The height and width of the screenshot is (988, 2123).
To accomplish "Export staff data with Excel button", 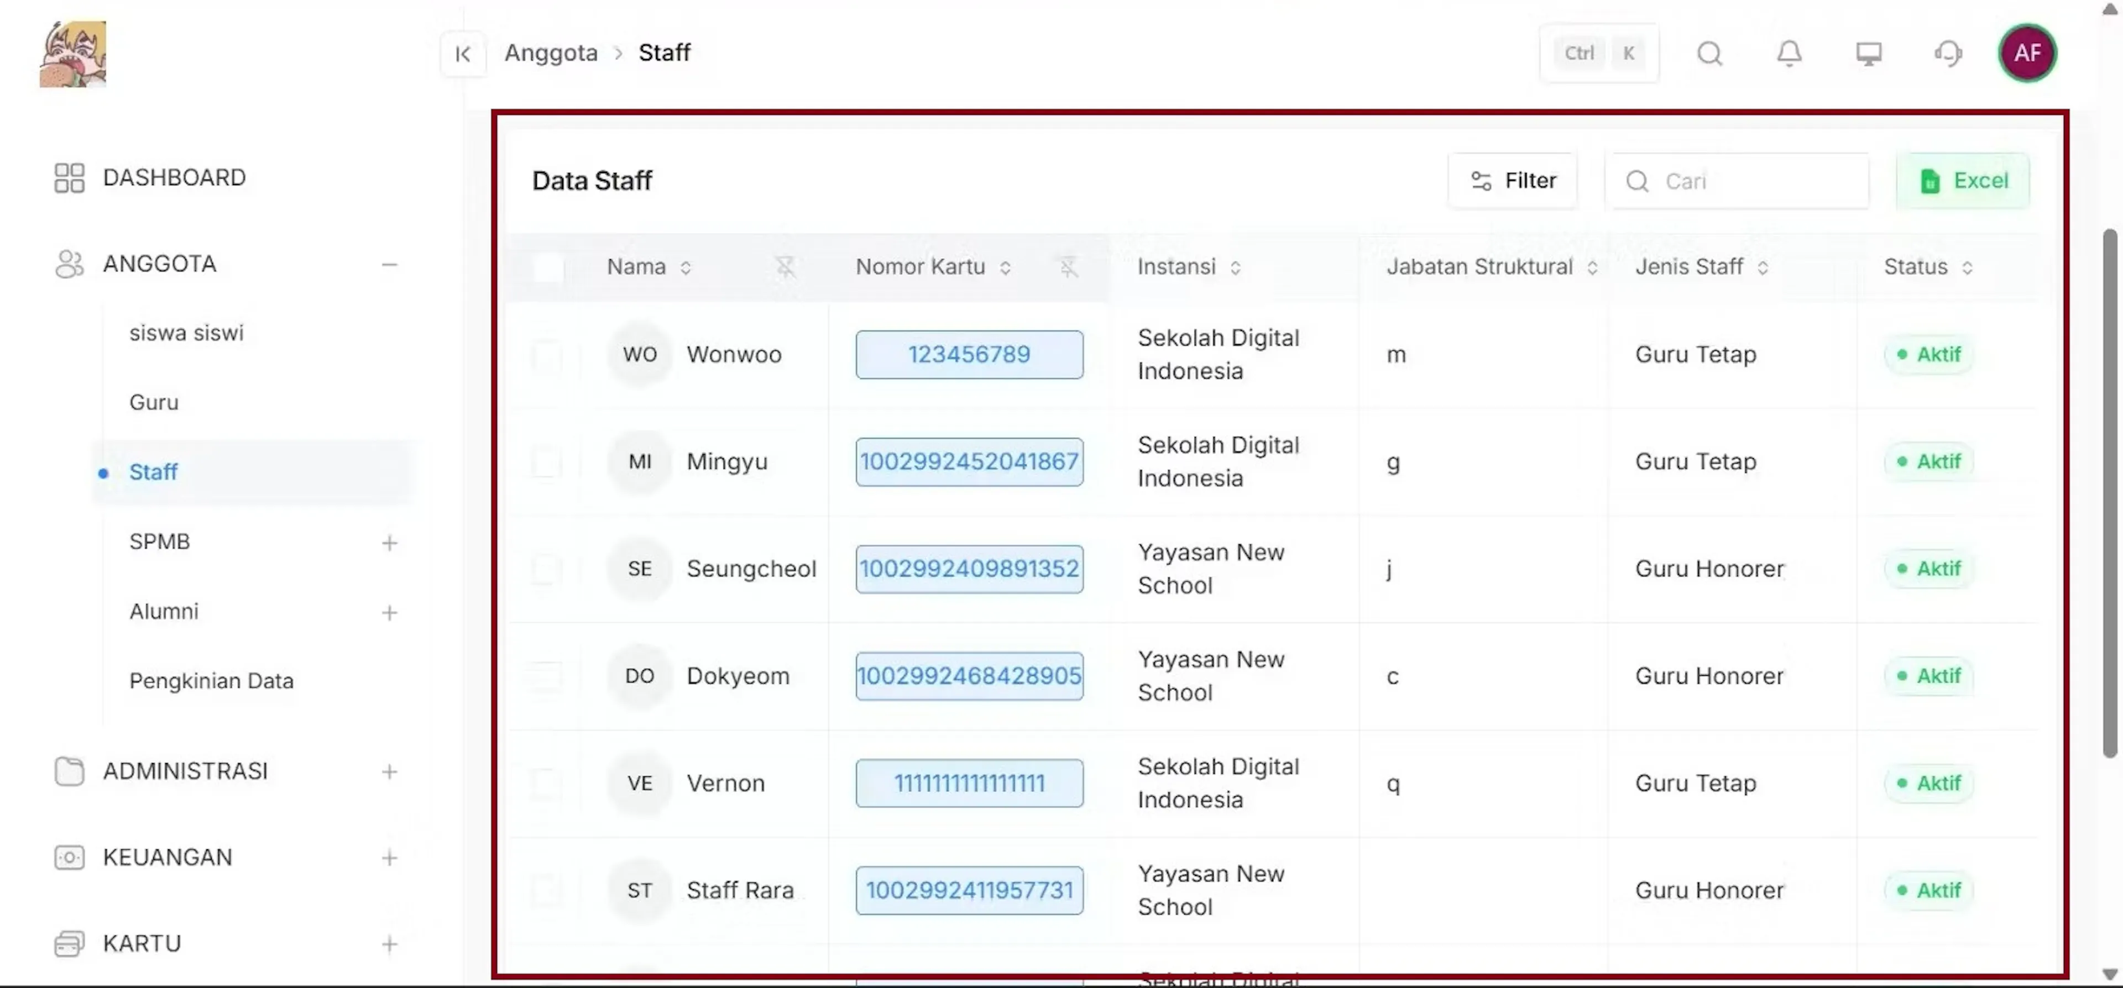I will (x=1962, y=181).
